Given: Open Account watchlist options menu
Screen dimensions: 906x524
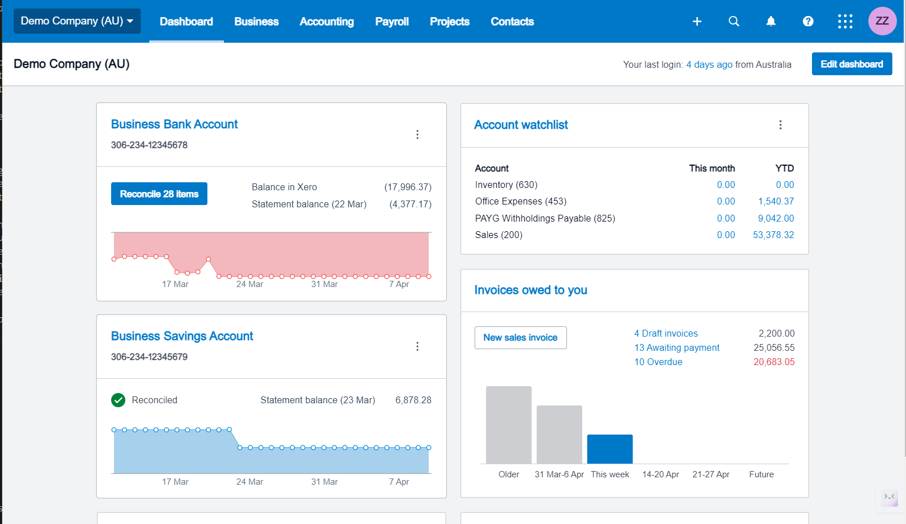Looking at the screenshot, I should 781,125.
